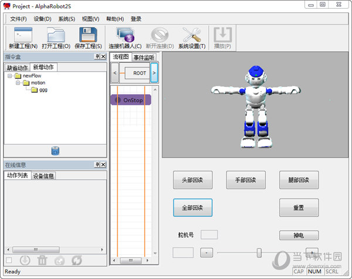Screen dimensions: 352x279
Task: Click the 腿部回读 button
Action: pos(299,180)
